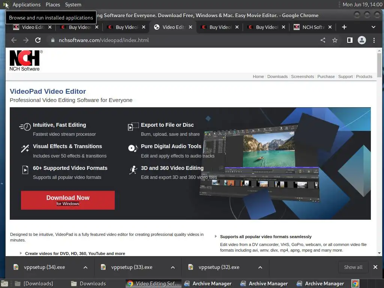Expand options for vppsetup (34).exe
Image resolution: width=384 pixels, height=288 pixels.
click(x=85, y=267)
